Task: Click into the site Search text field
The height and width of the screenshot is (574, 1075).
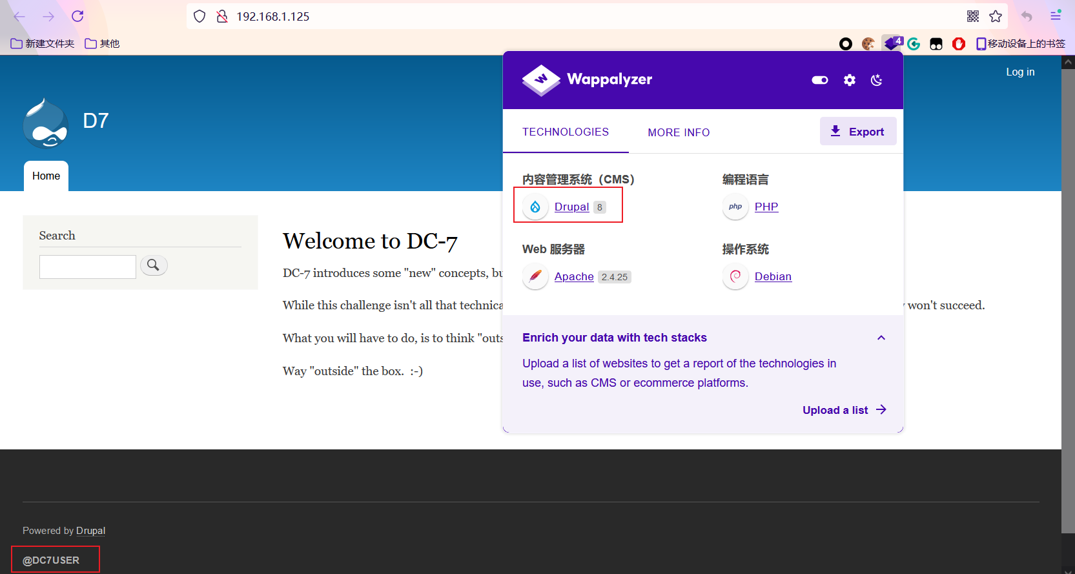Action: tap(88, 267)
